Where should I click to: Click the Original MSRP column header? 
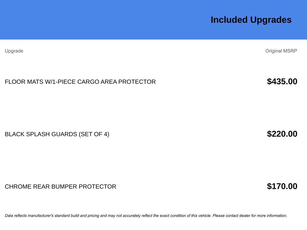point(281,51)
